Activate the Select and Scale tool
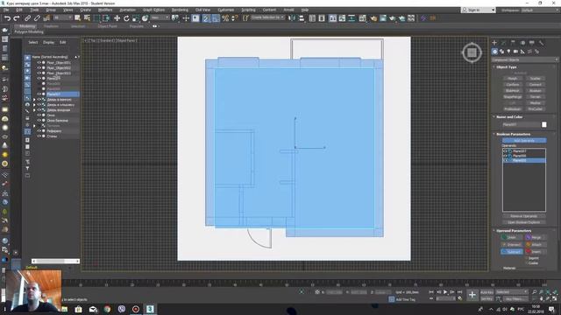Screen dimensions: 561x315 136,18
